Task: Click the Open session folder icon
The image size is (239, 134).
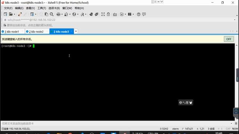Action: tap(11, 14)
